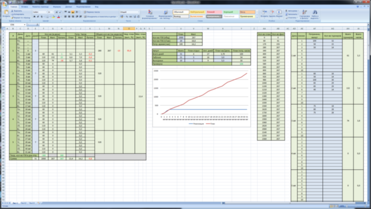Increase decimal places button
The height and width of the screenshot is (209, 371).
click(135, 17)
